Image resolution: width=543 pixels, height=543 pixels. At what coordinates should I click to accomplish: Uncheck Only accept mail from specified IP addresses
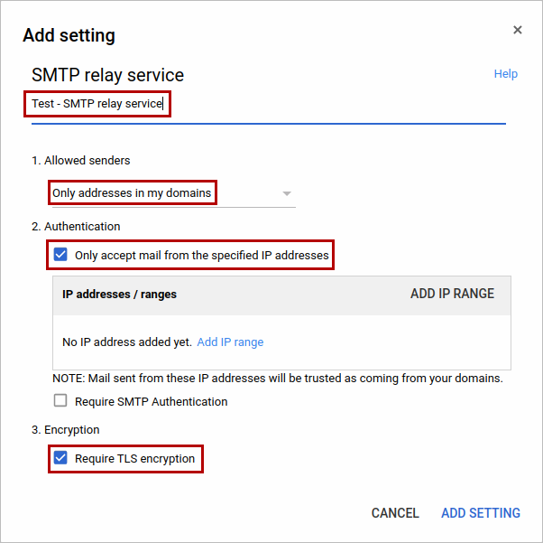(x=60, y=255)
